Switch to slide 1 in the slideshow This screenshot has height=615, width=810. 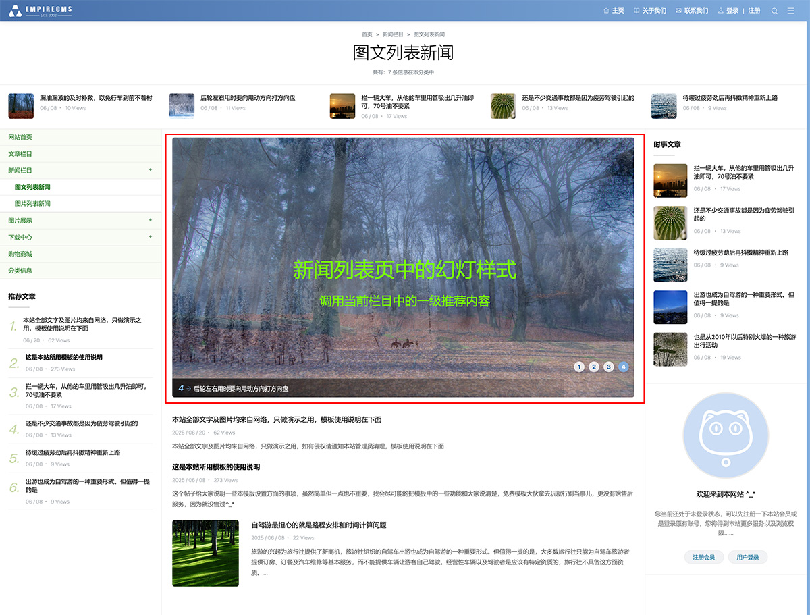(x=579, y=367)
